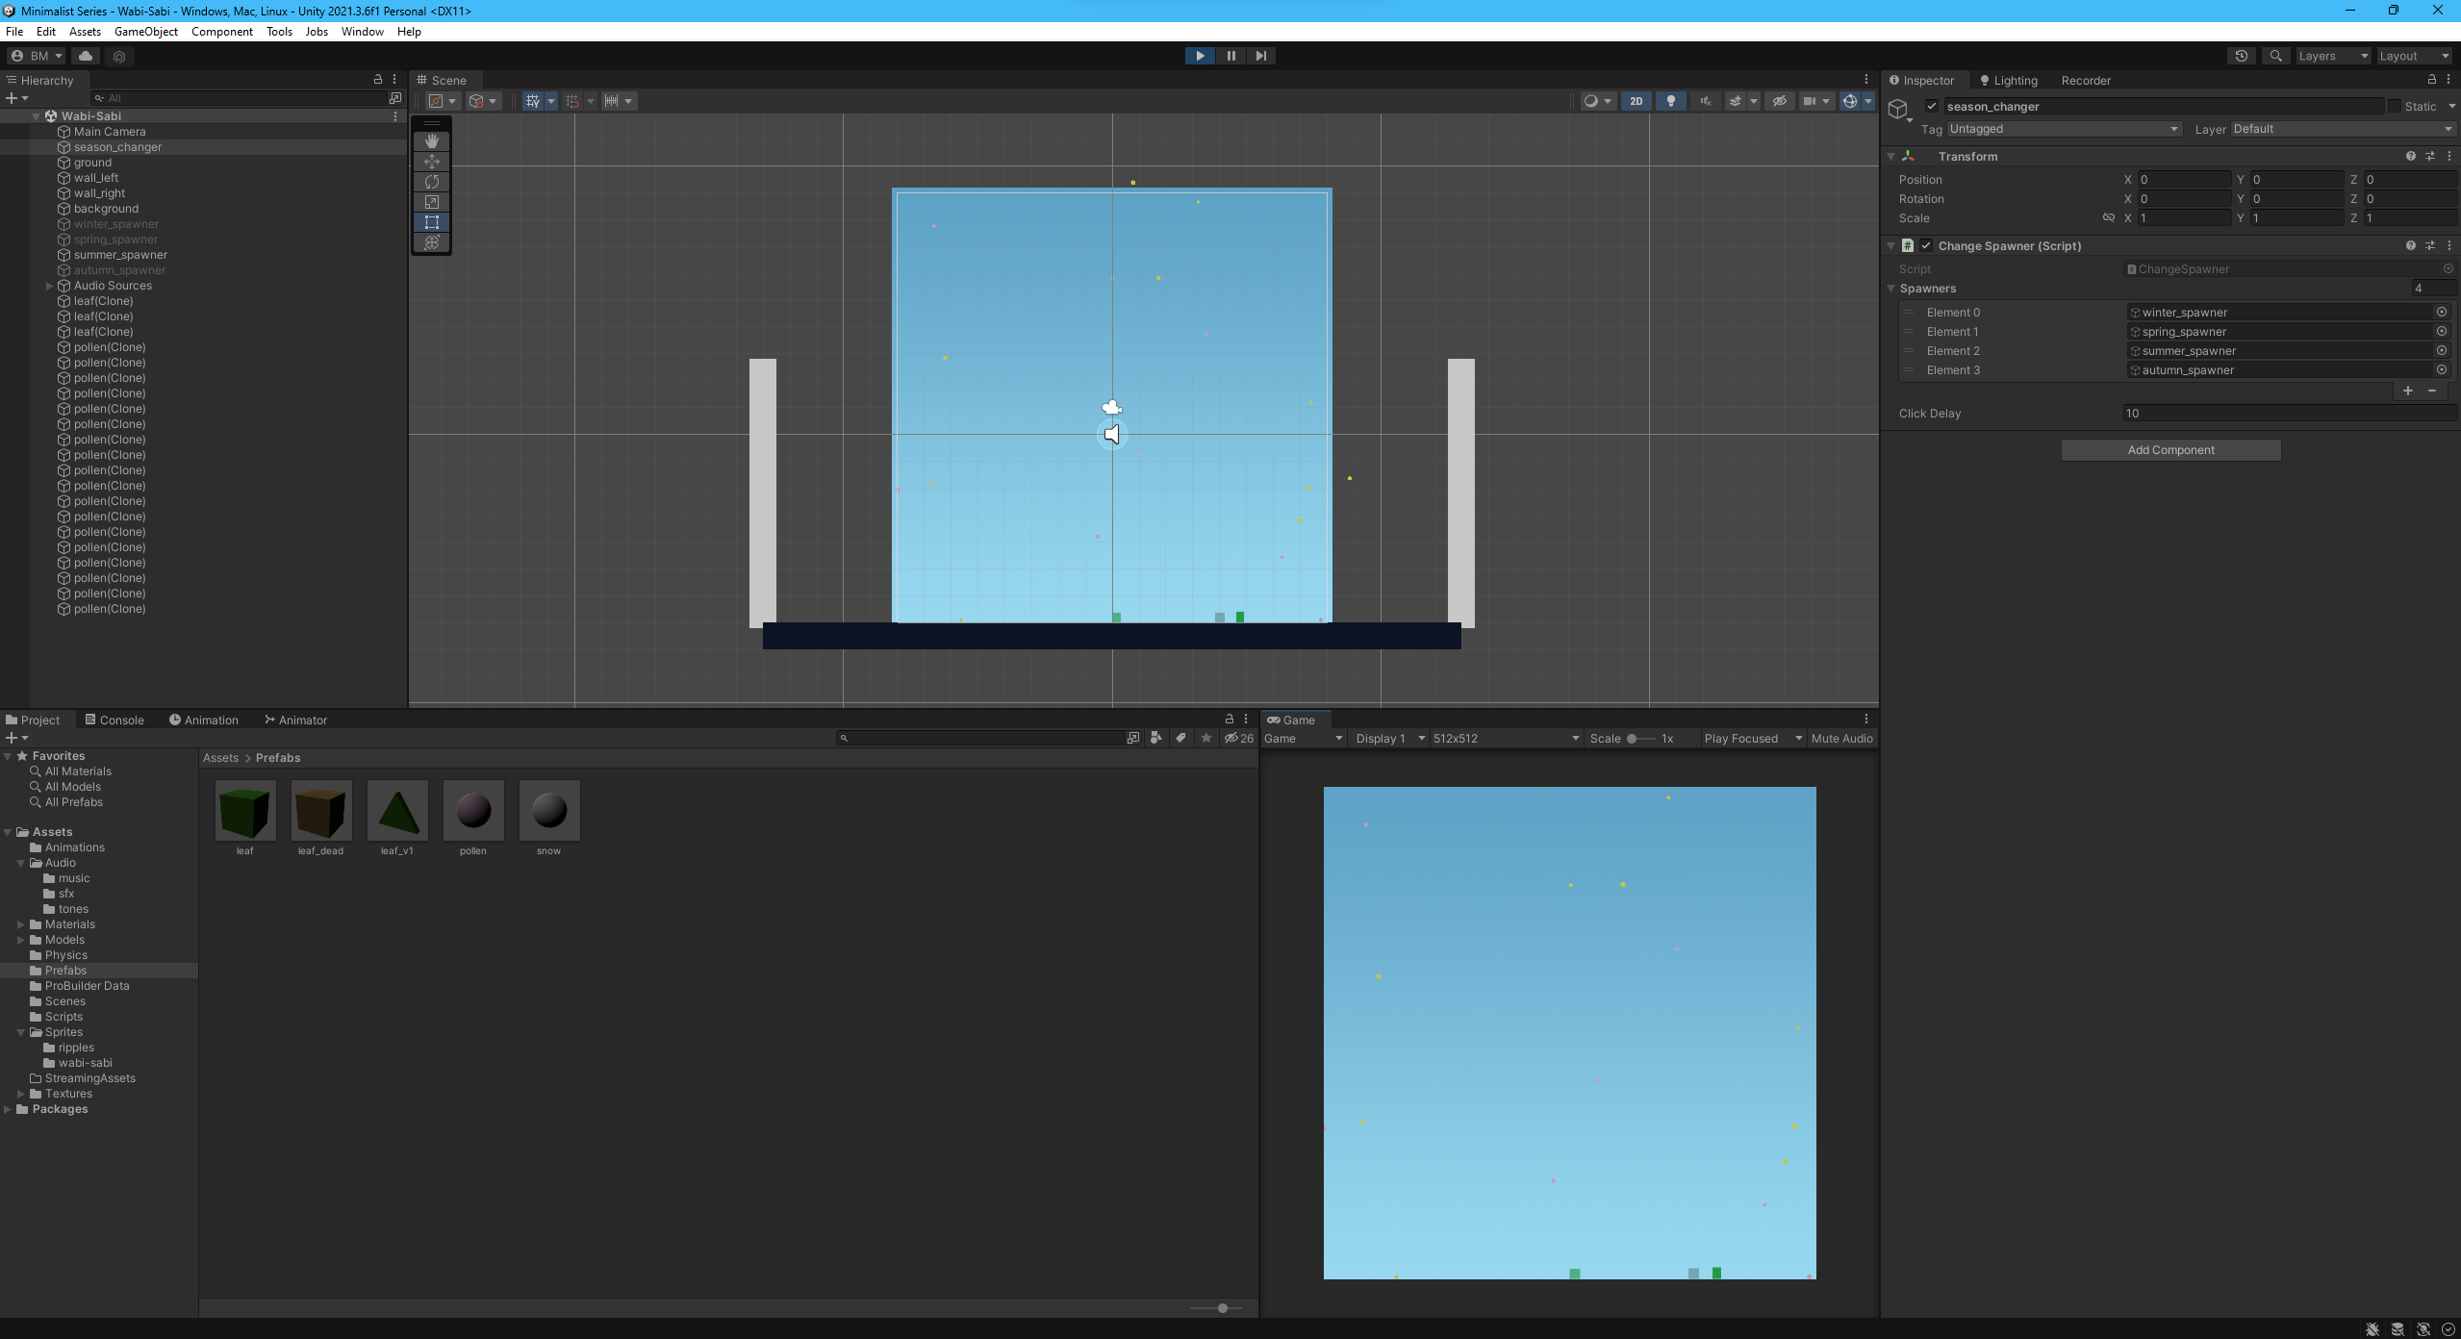Click Mute Audio in Game view

tap(1841, 739)
